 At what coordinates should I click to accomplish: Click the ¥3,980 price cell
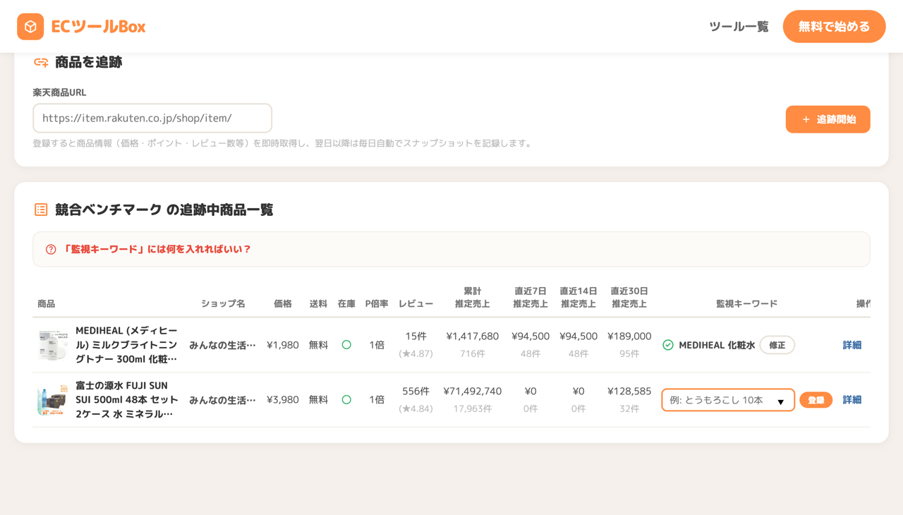point(283,400)
